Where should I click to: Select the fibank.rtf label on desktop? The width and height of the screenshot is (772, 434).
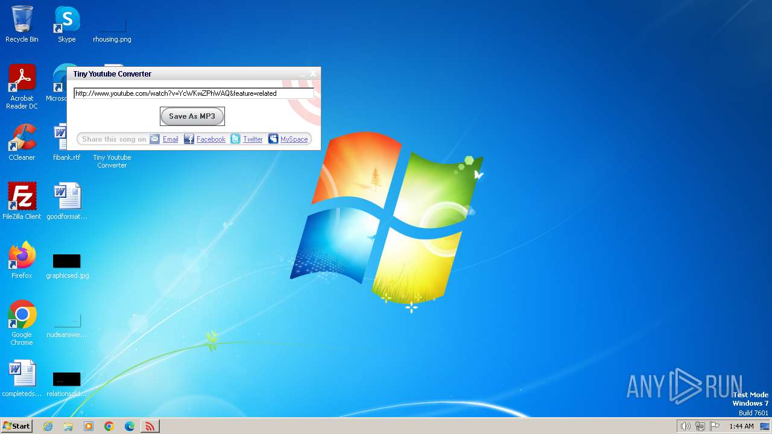[x=67, y=157]
